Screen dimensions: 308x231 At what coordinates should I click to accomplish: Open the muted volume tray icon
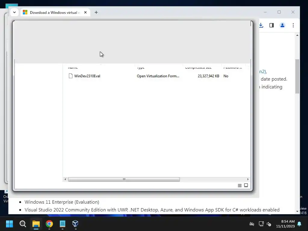(x=269, y=224)
